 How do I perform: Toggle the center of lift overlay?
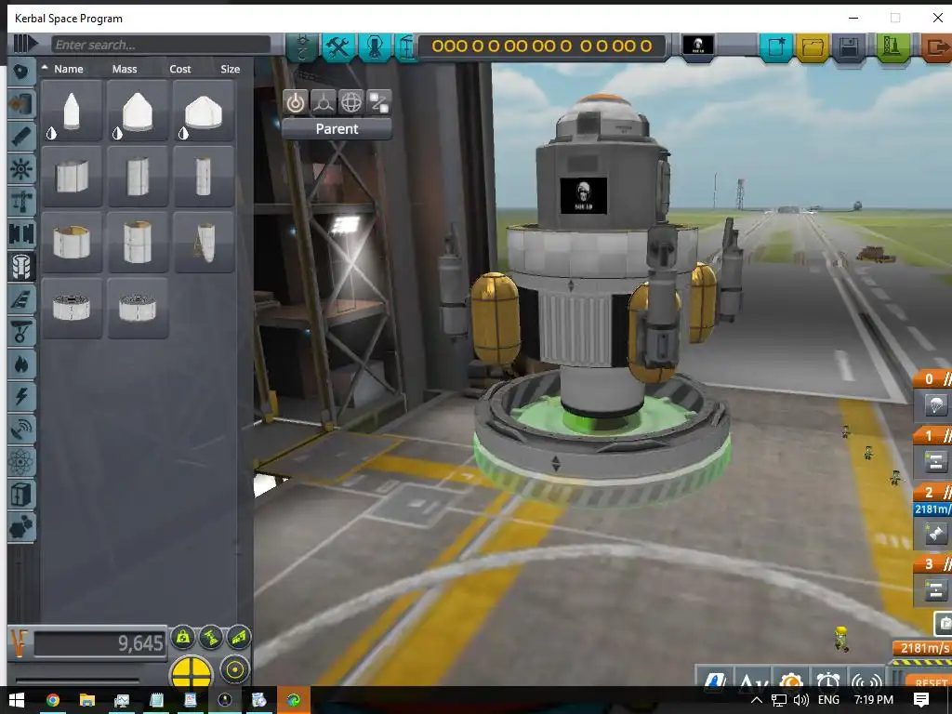[239, 637]
